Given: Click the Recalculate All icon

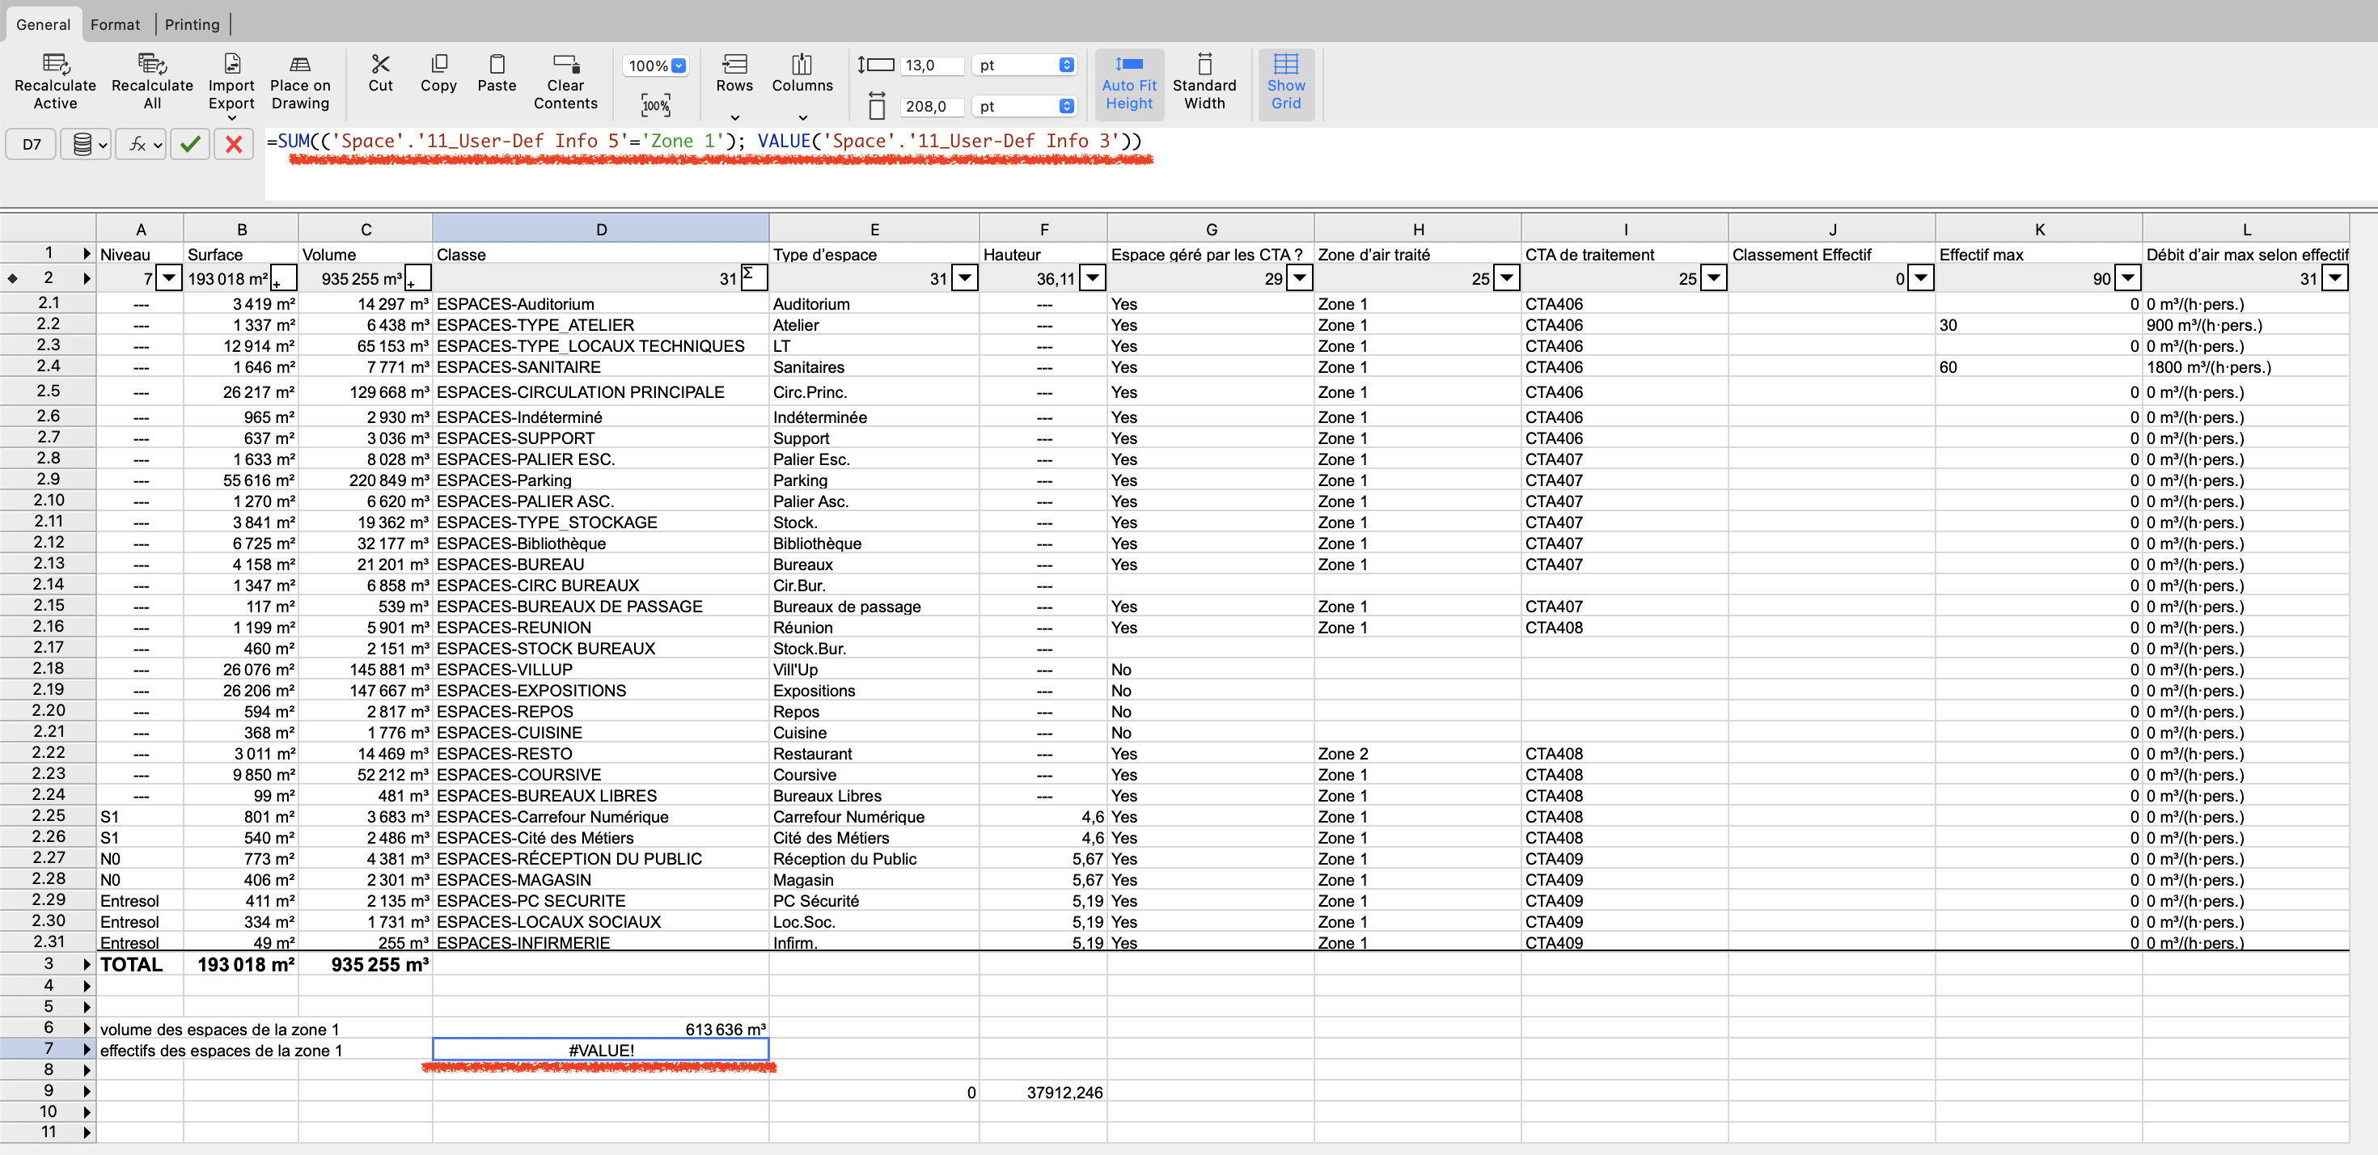Looking at the screenshot, I should [x=151, y=65].
